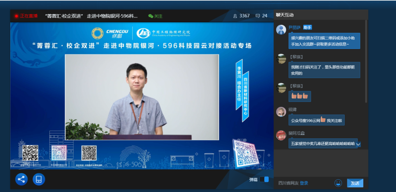
Task: Click the message 我刚才扫码关注了
Action: 324,70
